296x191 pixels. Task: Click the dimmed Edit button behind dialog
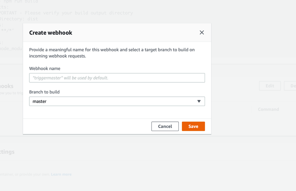(x=270, y=86)
